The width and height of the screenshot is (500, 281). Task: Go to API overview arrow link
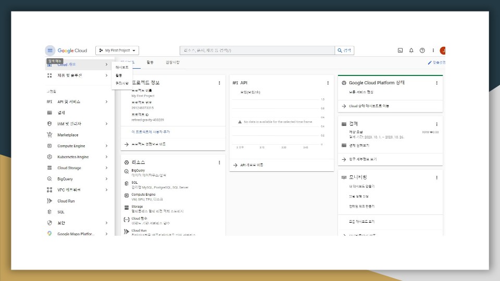pyautogui.click(x=248, y=165)
